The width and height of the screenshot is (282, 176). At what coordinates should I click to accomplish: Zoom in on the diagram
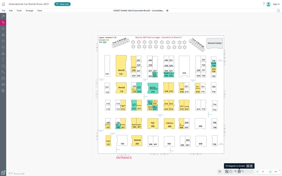236,172
